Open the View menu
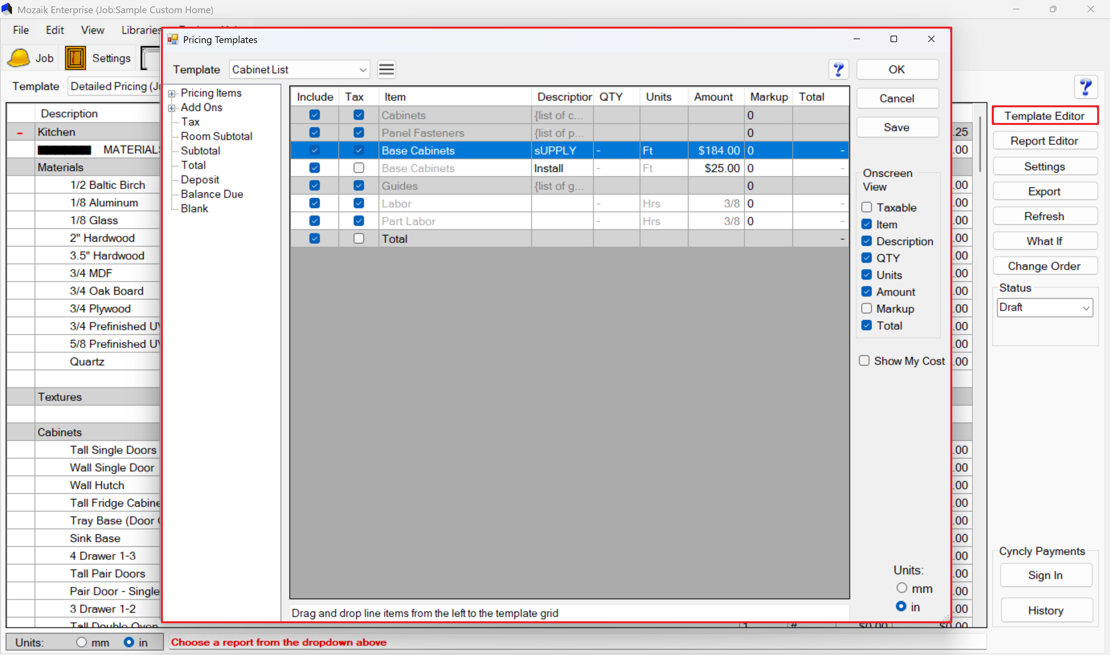Viewport: 1110px width, 655px height. point(92,30)
